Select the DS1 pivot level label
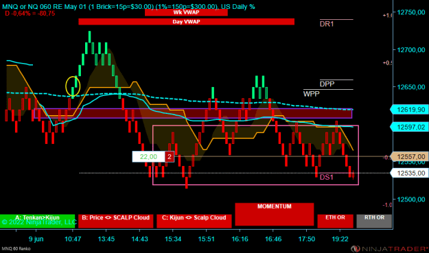Viewport: 429px width, 253px height. click(327, 178)
